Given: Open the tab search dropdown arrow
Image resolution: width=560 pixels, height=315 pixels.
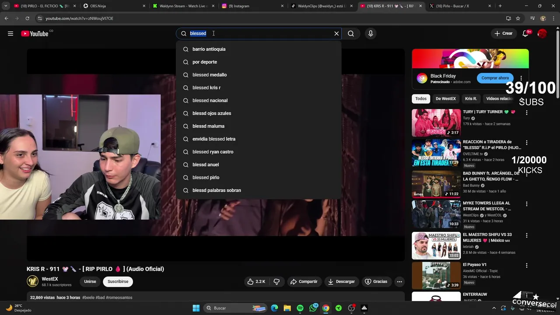Looking at the screenshot, I should tap(5, 6).
